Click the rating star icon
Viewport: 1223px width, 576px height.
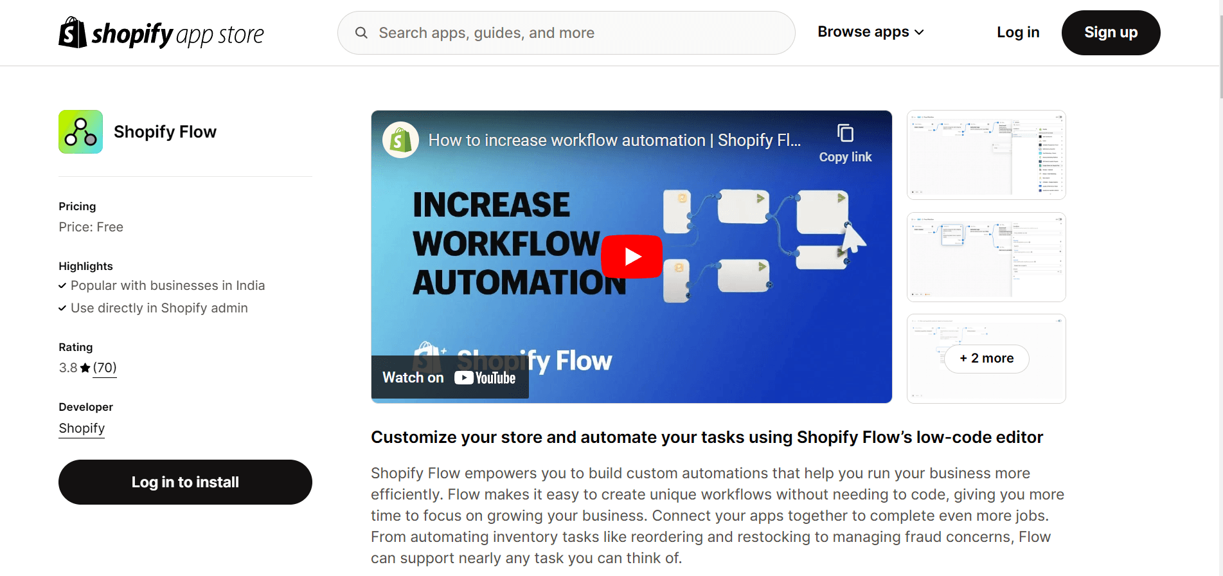point(85,368)
